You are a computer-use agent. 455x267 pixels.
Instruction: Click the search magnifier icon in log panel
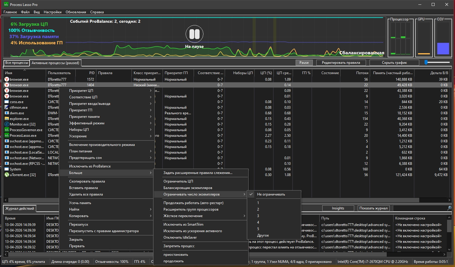coord(449,208)
